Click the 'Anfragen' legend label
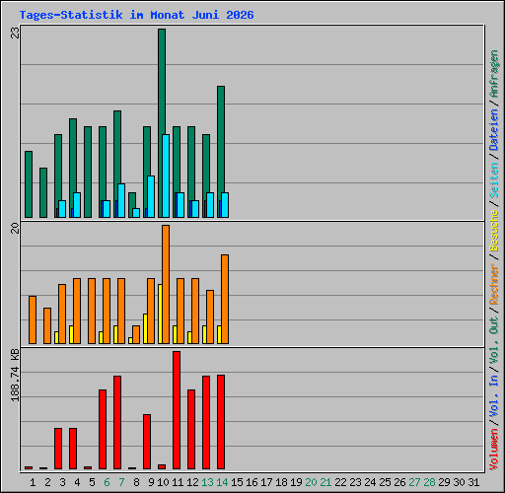 click(x=494, y=74)
